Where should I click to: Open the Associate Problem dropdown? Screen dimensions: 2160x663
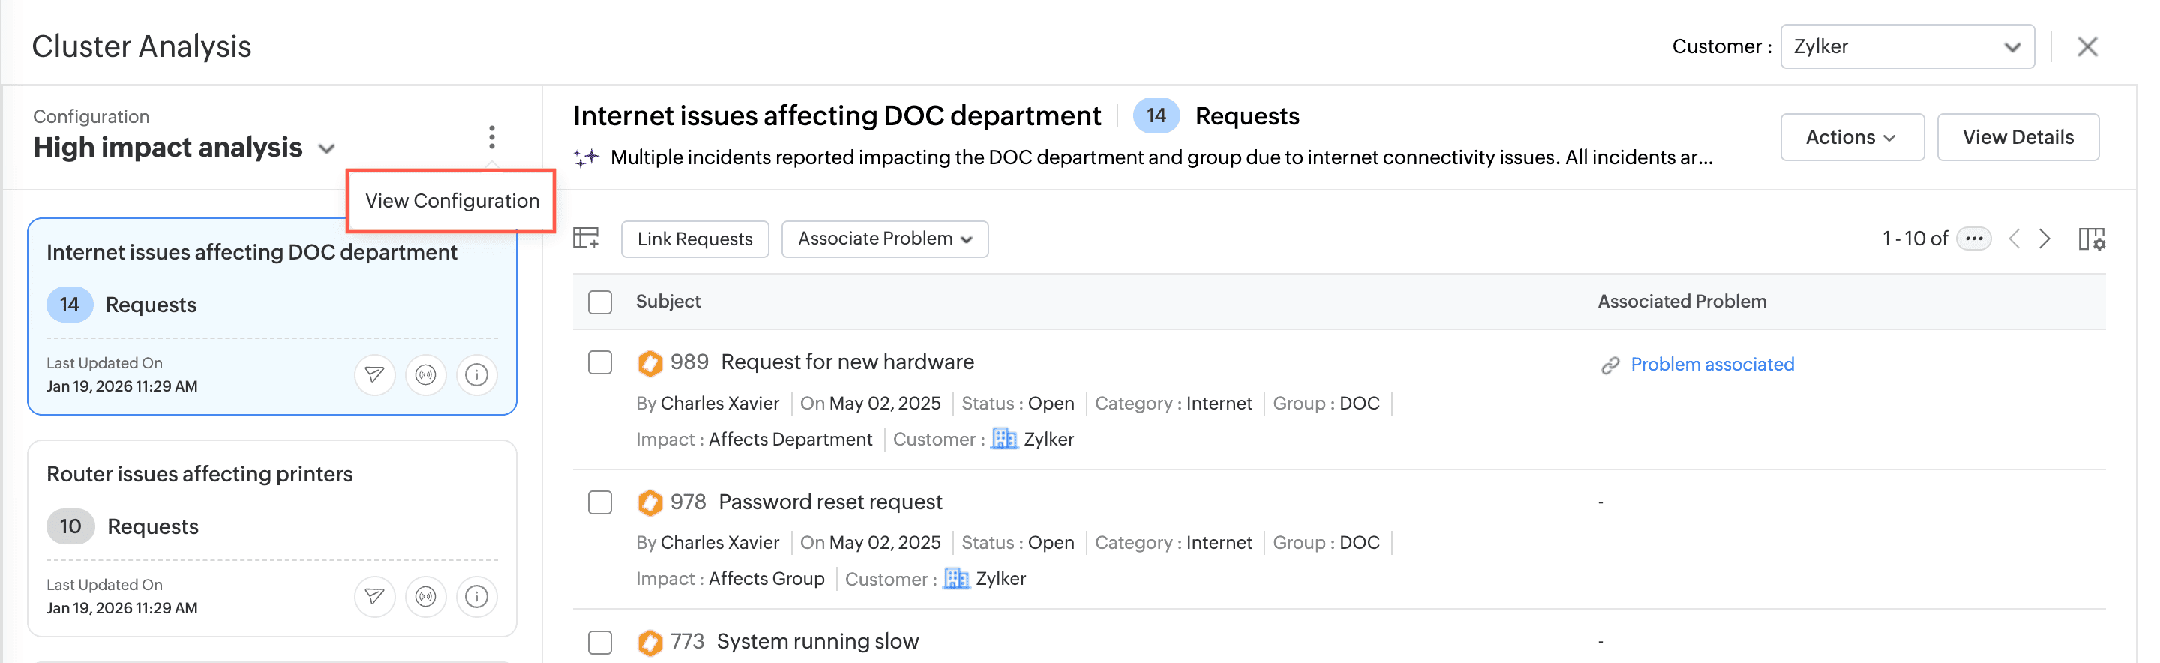pyautogui.click(x=885, y=239)
